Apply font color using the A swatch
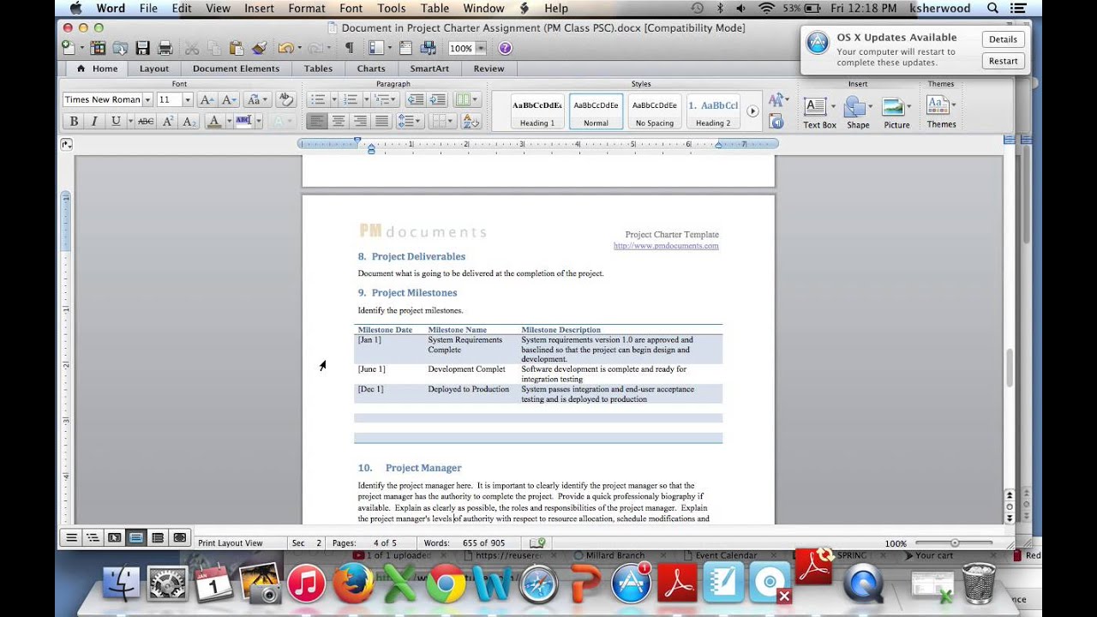1097x617 pixels. [214, 122]
